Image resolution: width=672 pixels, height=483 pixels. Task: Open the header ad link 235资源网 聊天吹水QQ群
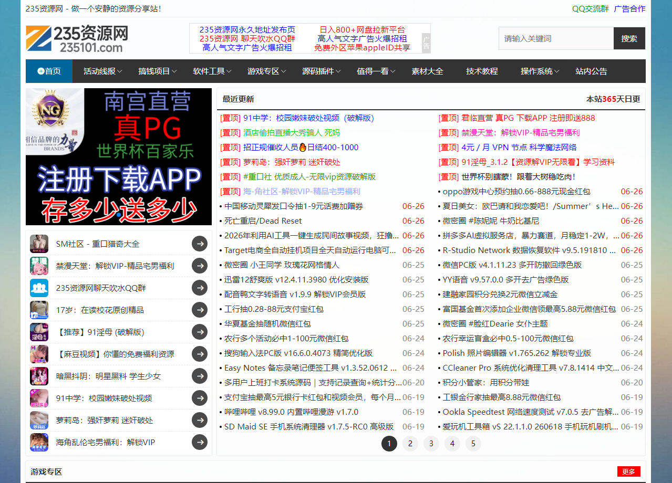[x=247, y=39]
